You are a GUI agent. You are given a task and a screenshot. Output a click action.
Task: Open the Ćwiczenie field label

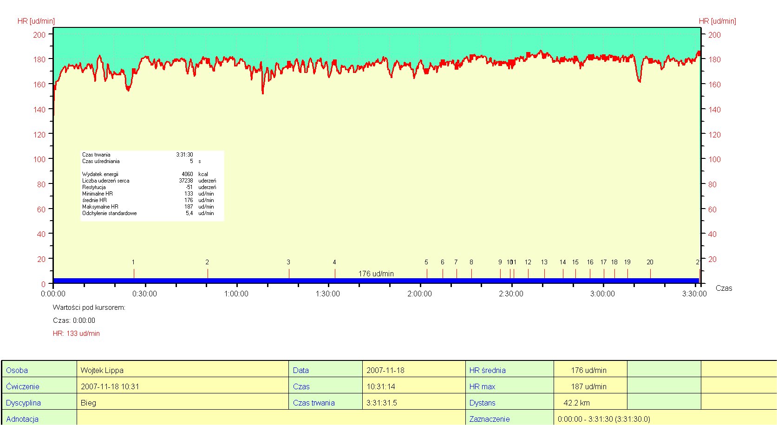(23, 386)
